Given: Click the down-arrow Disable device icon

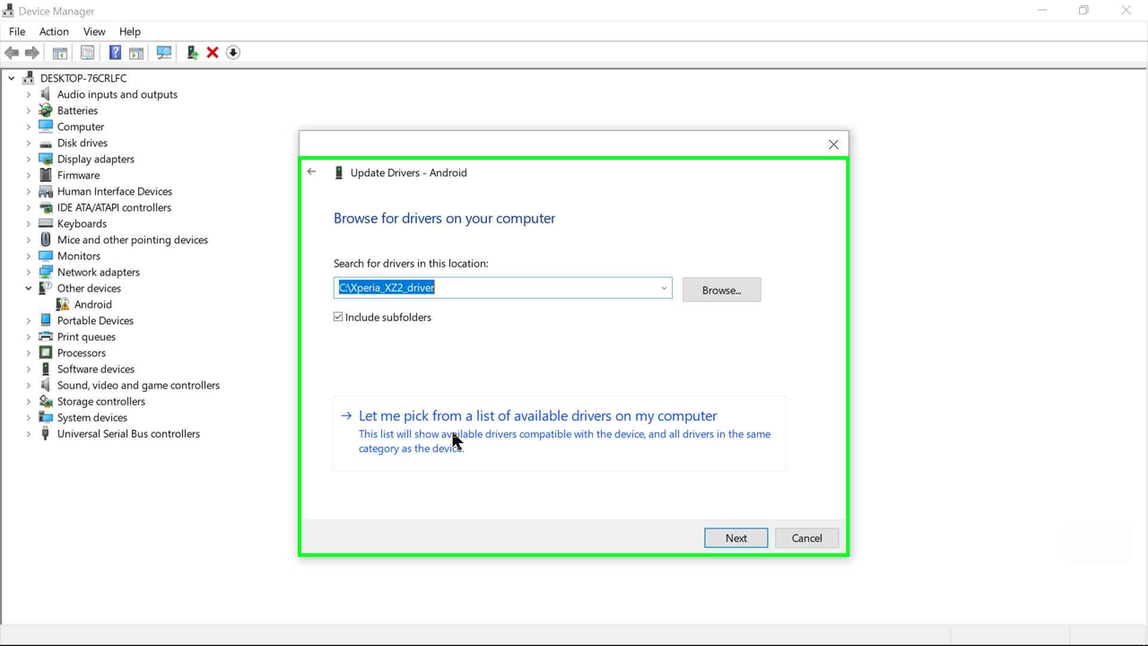Looking at the screenshot, I should point(233,53).
